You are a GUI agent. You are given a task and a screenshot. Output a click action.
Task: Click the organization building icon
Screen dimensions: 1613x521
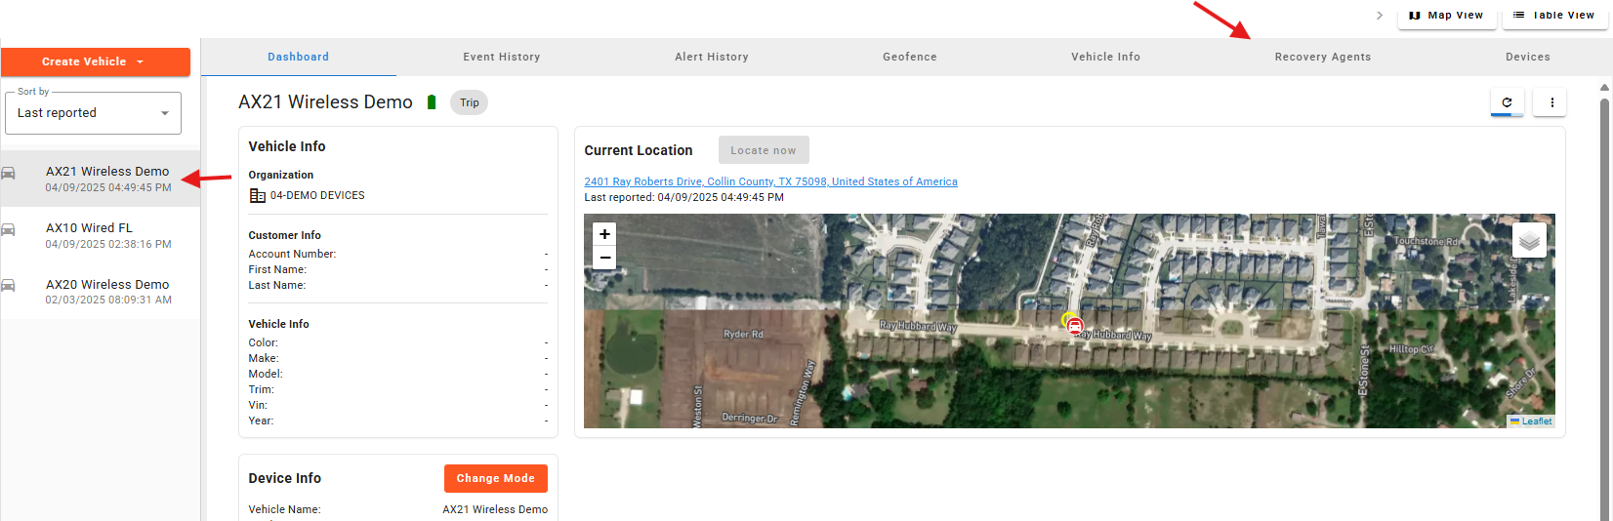tap(258, 195)
